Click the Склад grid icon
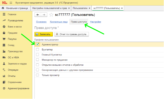The height and width of the screenshot is (99, 164). click(x=4, y=45)
